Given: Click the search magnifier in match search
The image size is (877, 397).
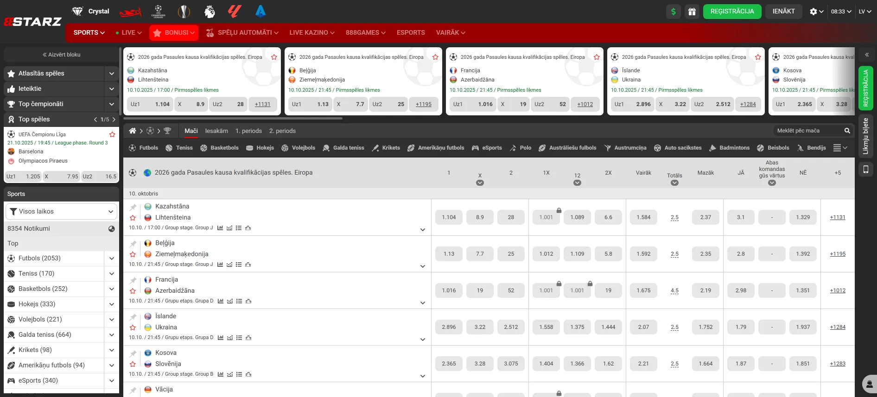Looking at the screenshot, I should 847,131.
